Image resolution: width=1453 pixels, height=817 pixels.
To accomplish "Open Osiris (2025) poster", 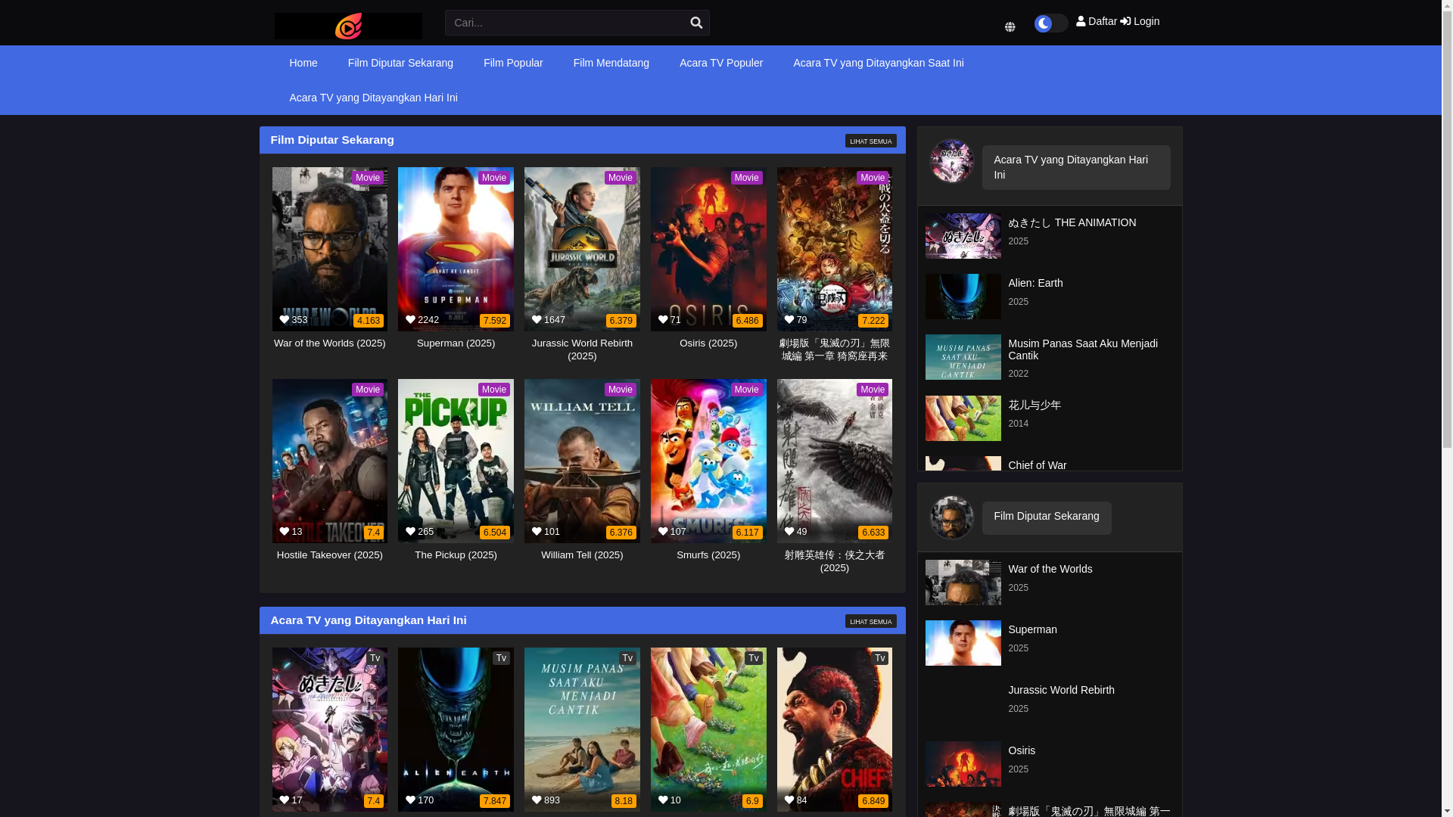I will [x=708, y=249].
